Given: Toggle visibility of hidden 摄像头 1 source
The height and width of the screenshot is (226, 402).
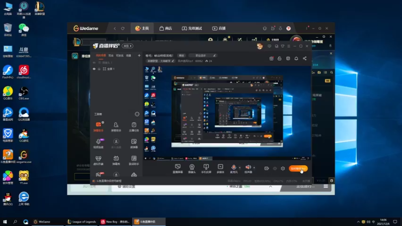Looking at the screenshot, I should 94,62.
